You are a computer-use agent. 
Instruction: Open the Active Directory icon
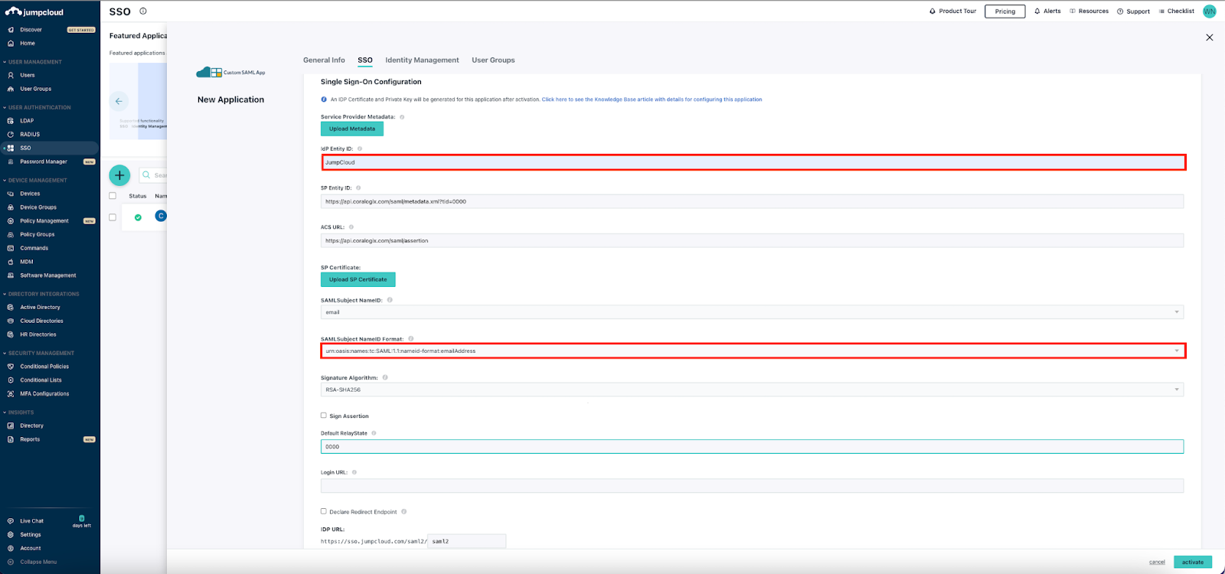click(11, 308)
